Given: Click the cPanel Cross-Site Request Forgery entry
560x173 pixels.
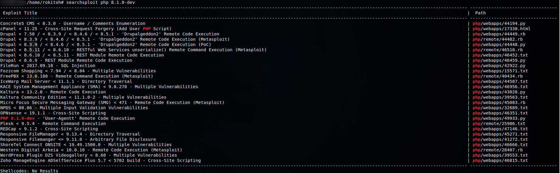Looking at the screenshot, I should (86, 29).
